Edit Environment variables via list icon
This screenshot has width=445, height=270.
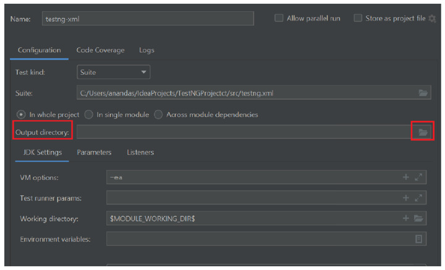click(418, 239)
